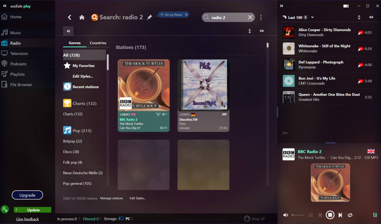Select Disco (38) subgenre

tap(71, 152)
